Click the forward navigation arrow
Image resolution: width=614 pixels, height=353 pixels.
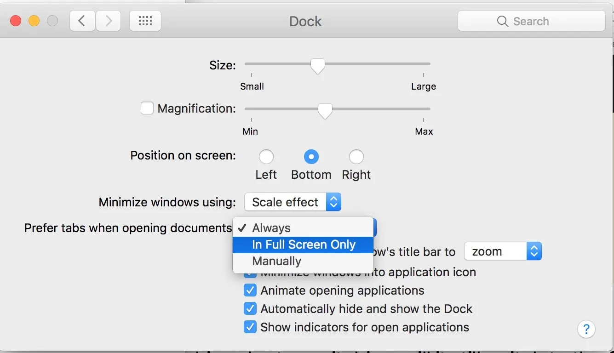coord(109,21)
